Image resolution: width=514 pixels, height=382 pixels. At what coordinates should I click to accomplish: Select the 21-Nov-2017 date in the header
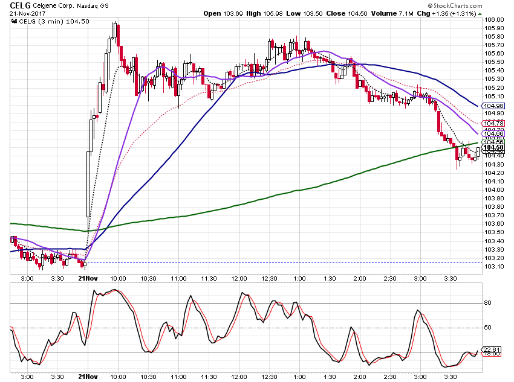(28, 14)
